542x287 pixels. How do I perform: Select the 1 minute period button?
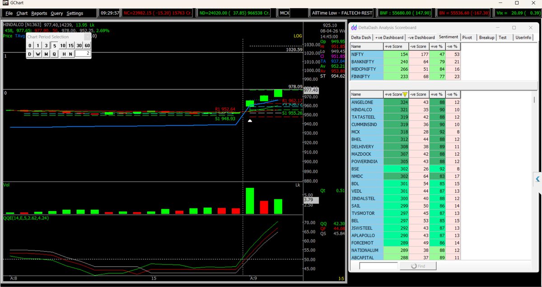pos(38,46)
